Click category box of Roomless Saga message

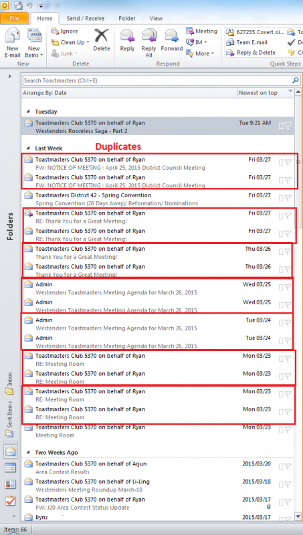281,126
